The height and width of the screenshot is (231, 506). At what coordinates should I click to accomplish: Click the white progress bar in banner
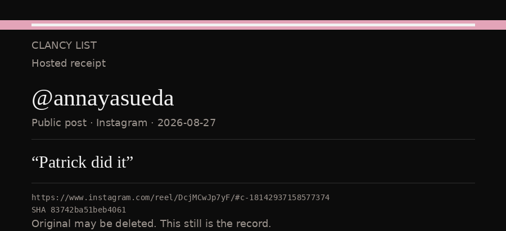[x=253, y=25]
